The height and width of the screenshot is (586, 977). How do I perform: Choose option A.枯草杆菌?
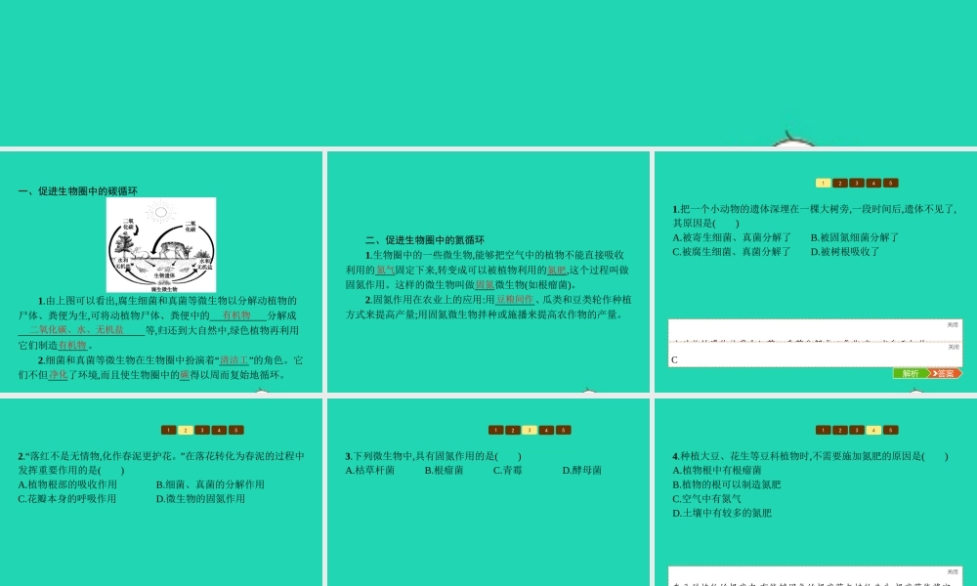click(370, 470)
